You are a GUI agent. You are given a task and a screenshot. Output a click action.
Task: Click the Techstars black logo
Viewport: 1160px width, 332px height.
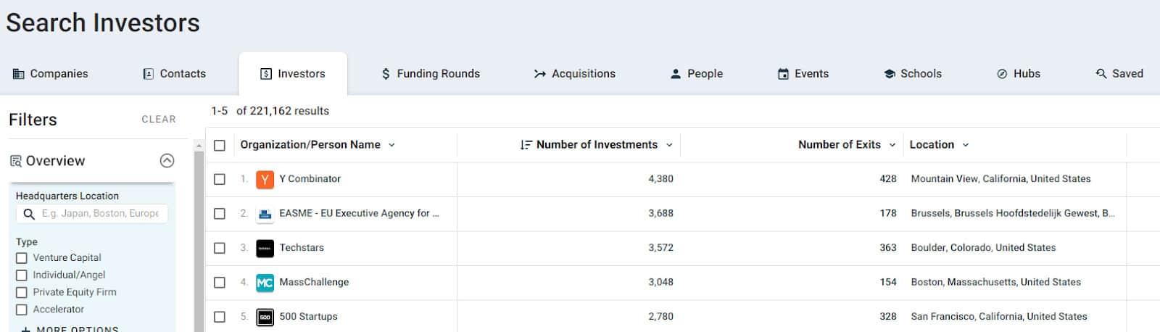click(x=265, y=248)
